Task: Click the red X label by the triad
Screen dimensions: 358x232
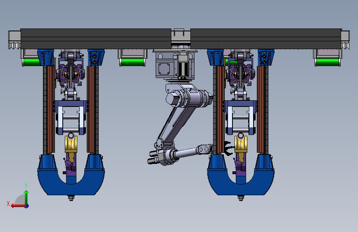Action: click(8, 204)
